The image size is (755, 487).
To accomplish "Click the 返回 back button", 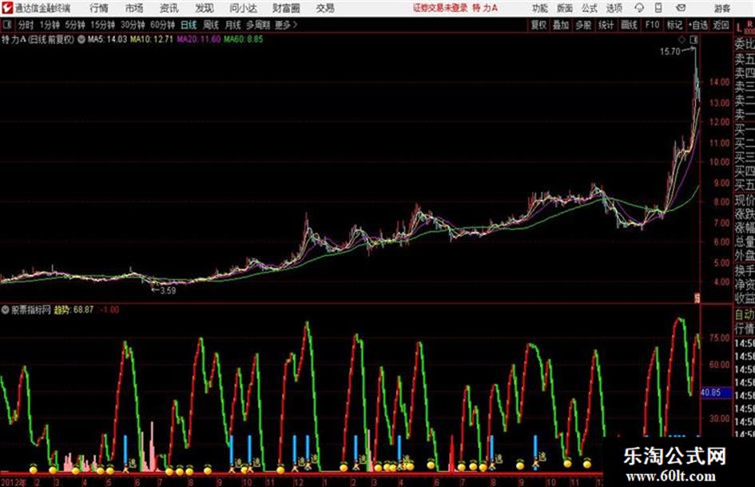I will coord(721,25).
